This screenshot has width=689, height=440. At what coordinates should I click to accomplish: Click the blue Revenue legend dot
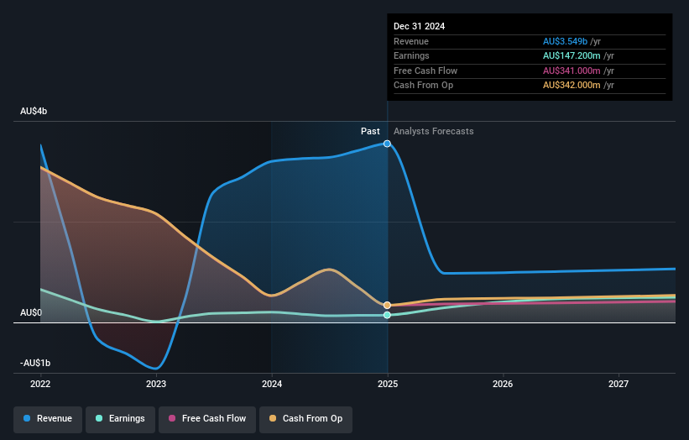(x=27, y=418)
